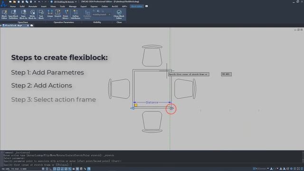Click the ribbon minimize toggle beside Block Editor tab
The image size is (304, 171).
(147, 6)
